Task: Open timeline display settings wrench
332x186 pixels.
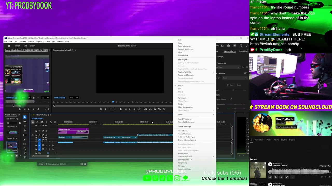Action: point(51,122)
